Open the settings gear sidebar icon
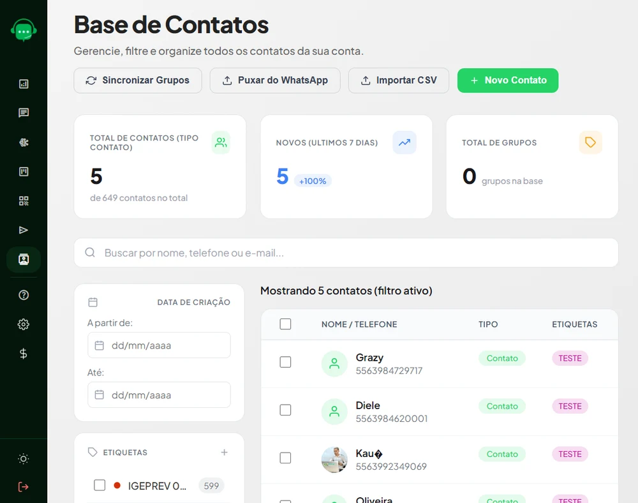Viewport: 638px width, 503px height. pyautogui.click(x=24, y=324)
